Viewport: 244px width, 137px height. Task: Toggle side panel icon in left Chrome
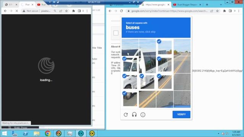click(x=79, y=11)
